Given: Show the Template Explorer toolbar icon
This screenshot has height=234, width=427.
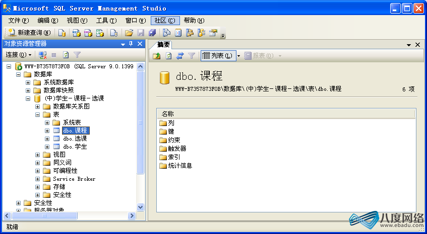Looking at the screenshot, I should [201, 33].
